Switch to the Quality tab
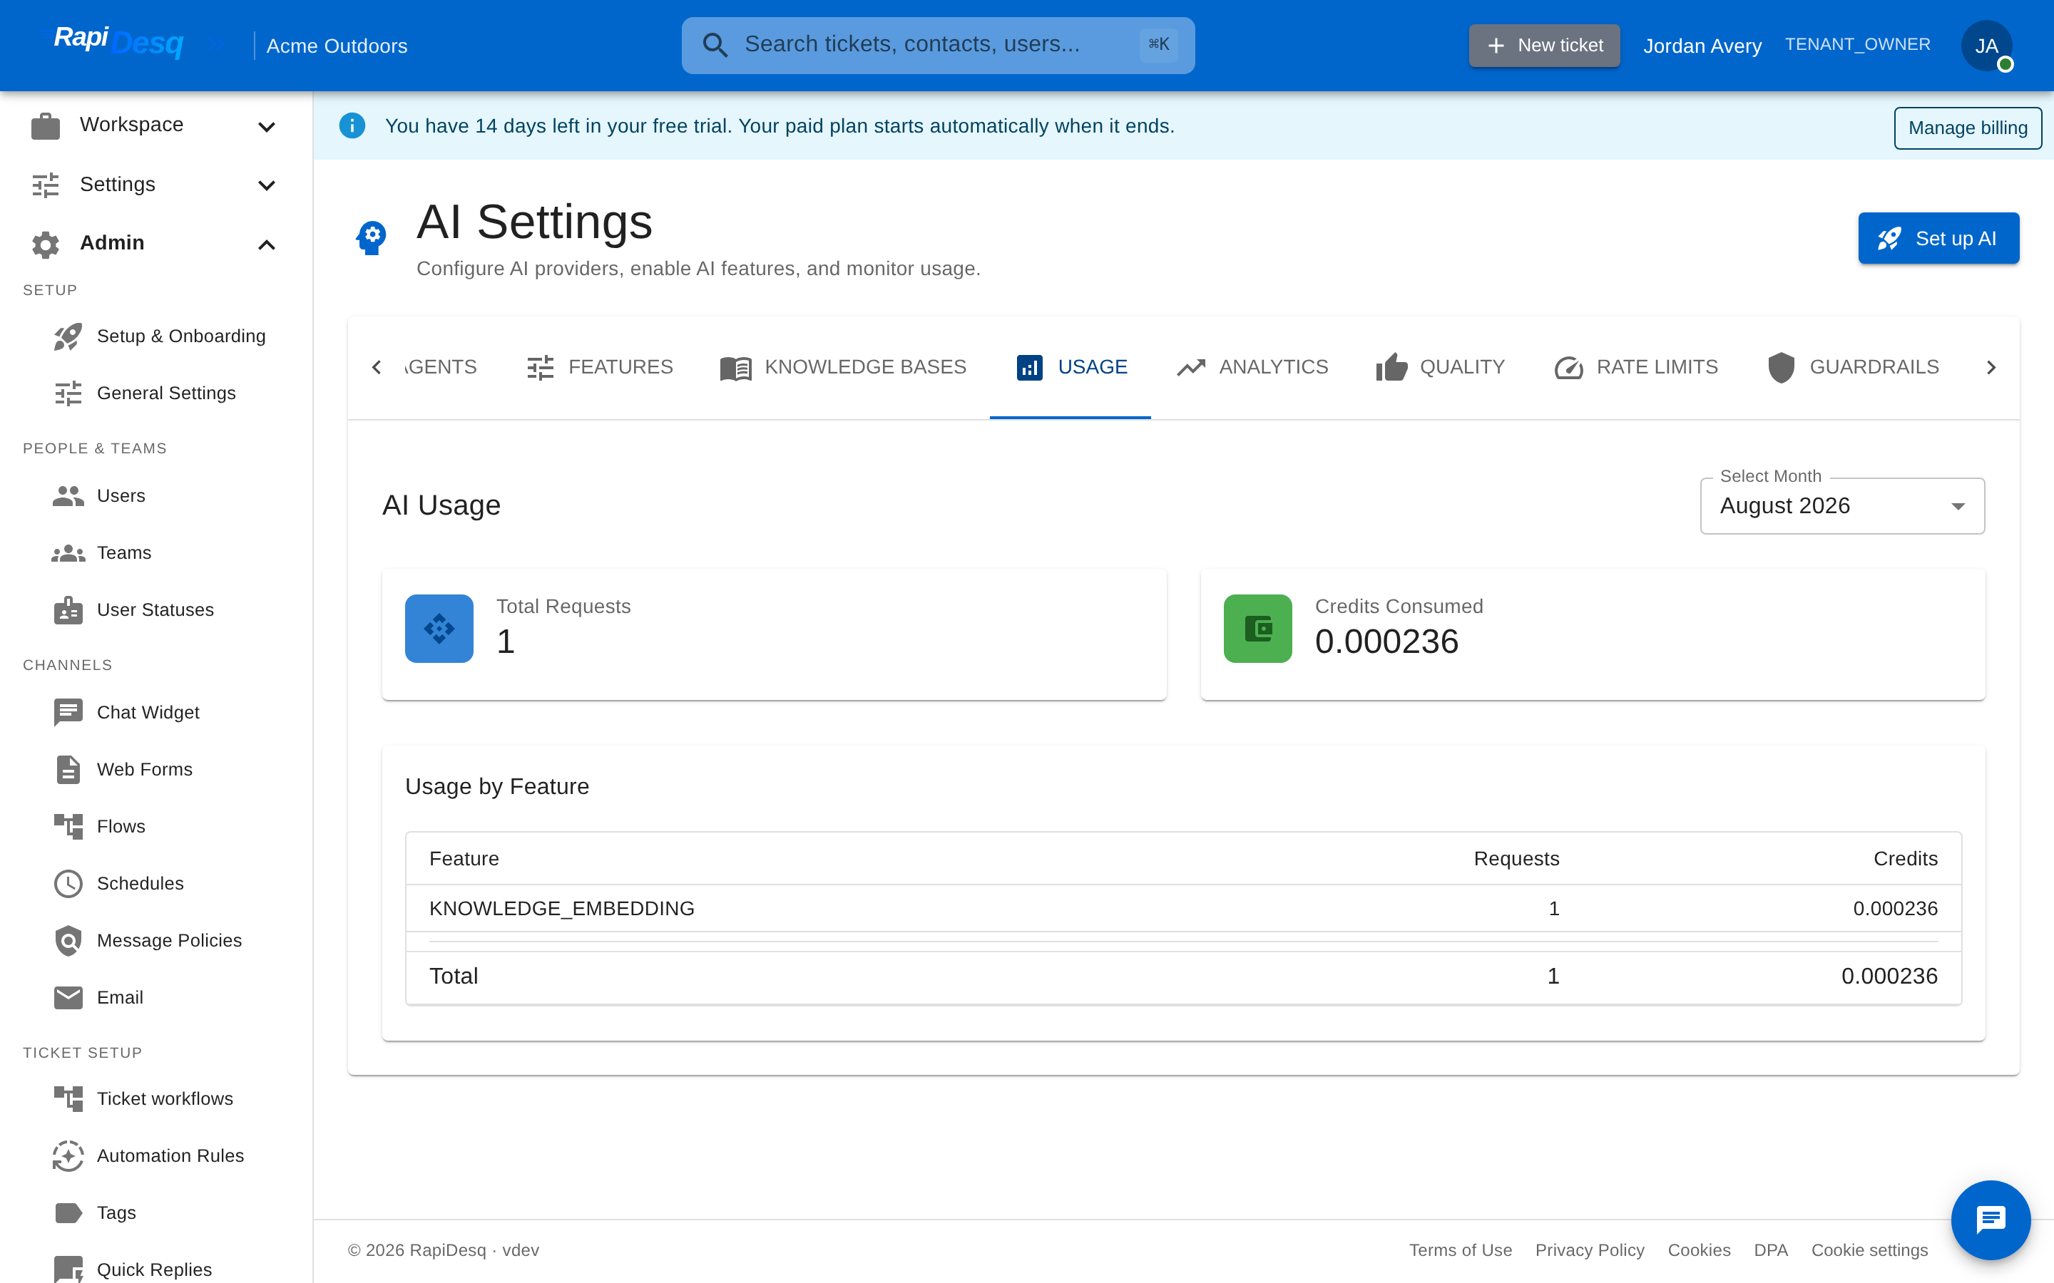Viewport: 2054px width, 1283px height. point(1441,367)
